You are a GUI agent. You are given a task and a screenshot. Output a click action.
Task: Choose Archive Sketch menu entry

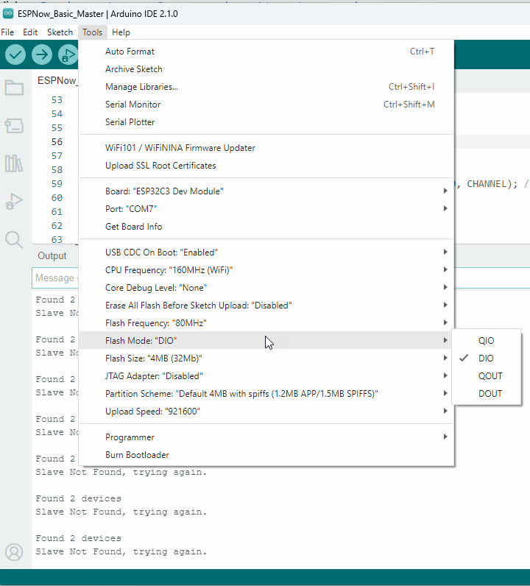coord(266,68)
